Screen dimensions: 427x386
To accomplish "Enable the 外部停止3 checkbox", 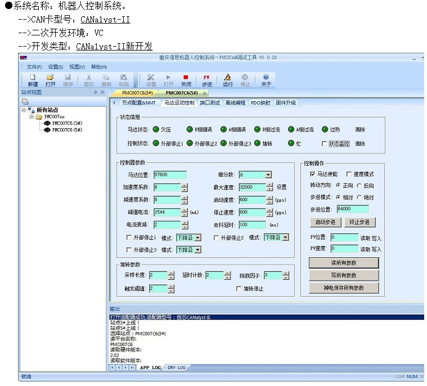I will tap(129, 249).
